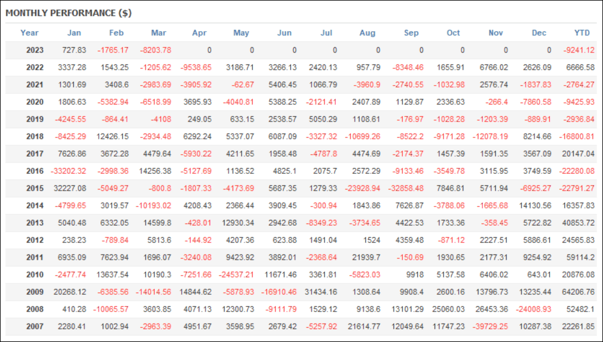603x342 pixels.
Task: Select the 2010 May value -24537.21
Action: tap(236, 275)
